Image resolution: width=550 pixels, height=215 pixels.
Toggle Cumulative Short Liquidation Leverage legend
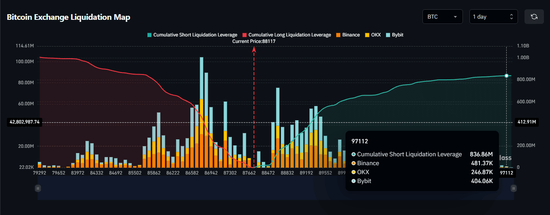(x=193, y=35)
